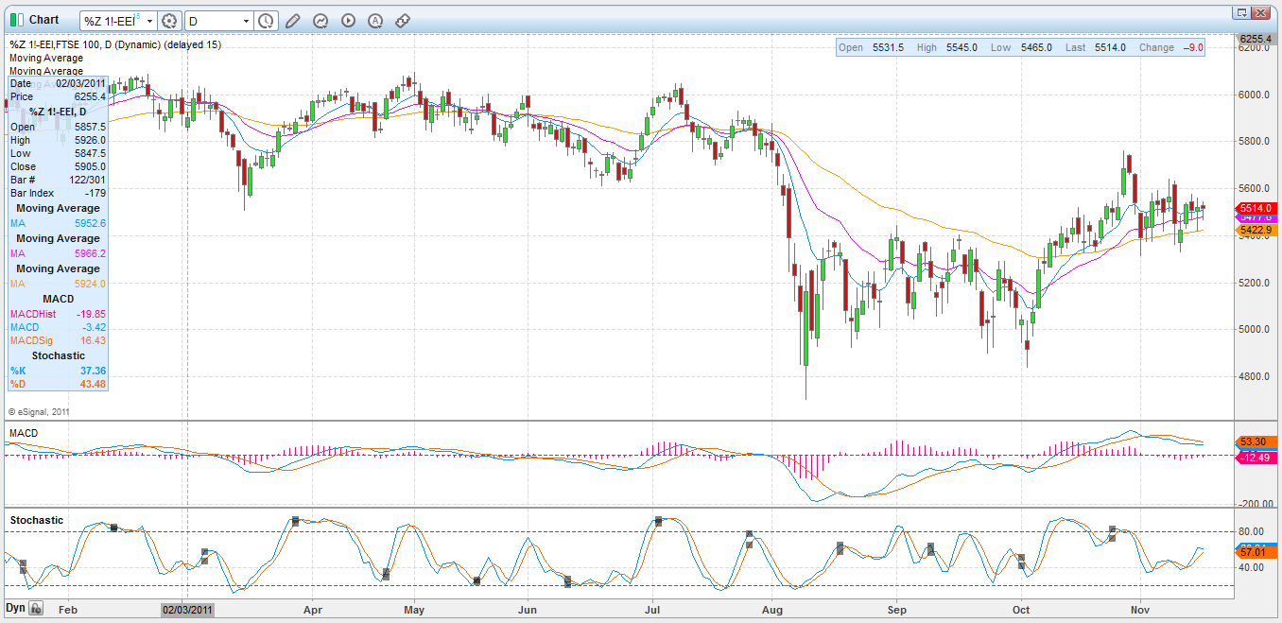Click the Price 6255.4 row in data window
The image size is (1282, 623).
point(58,96)
